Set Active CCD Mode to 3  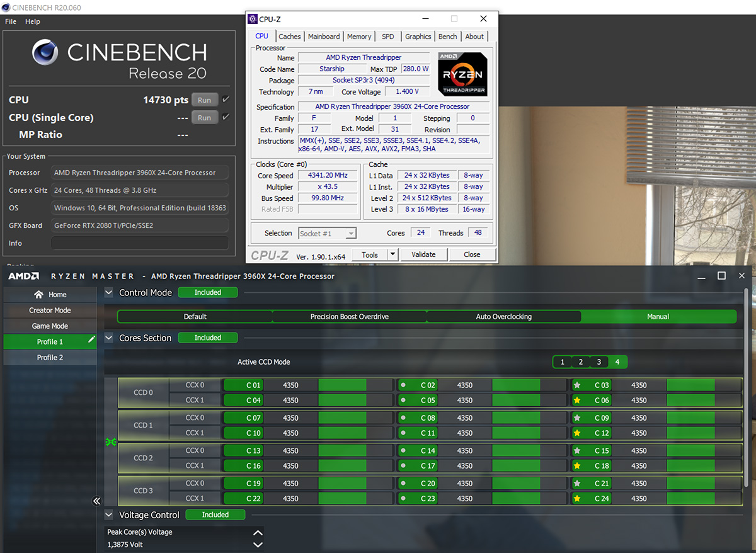click(x=599, y=362)
